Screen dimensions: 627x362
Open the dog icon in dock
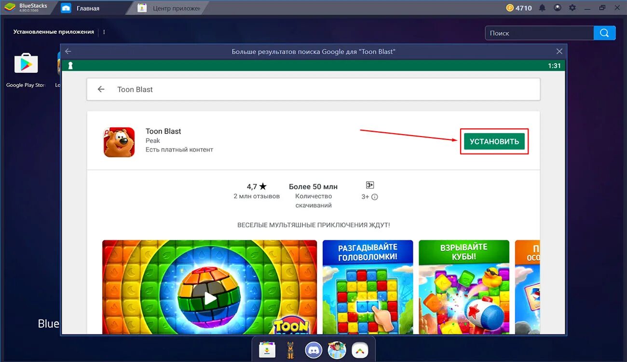(290, 350)
